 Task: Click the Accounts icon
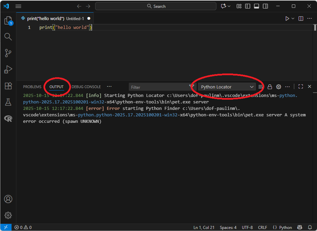click(8, 199)
